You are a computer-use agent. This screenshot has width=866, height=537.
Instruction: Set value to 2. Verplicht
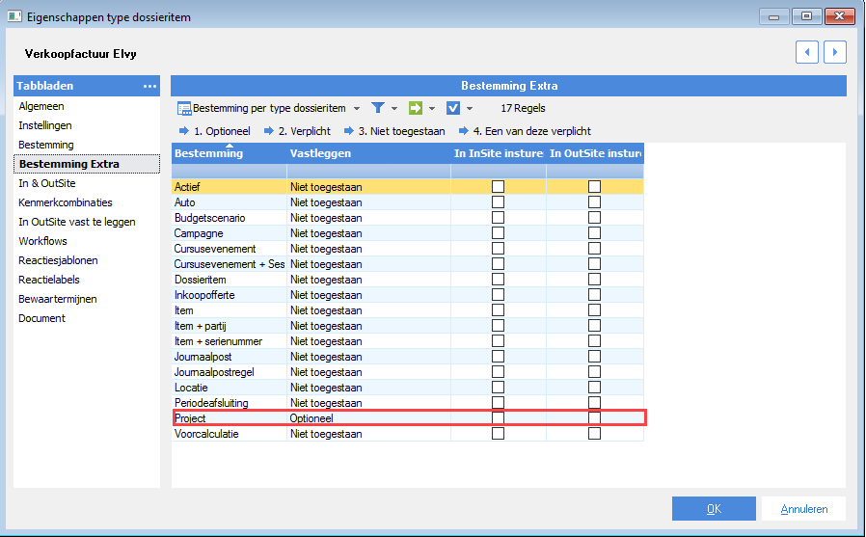tap(297, 131)
